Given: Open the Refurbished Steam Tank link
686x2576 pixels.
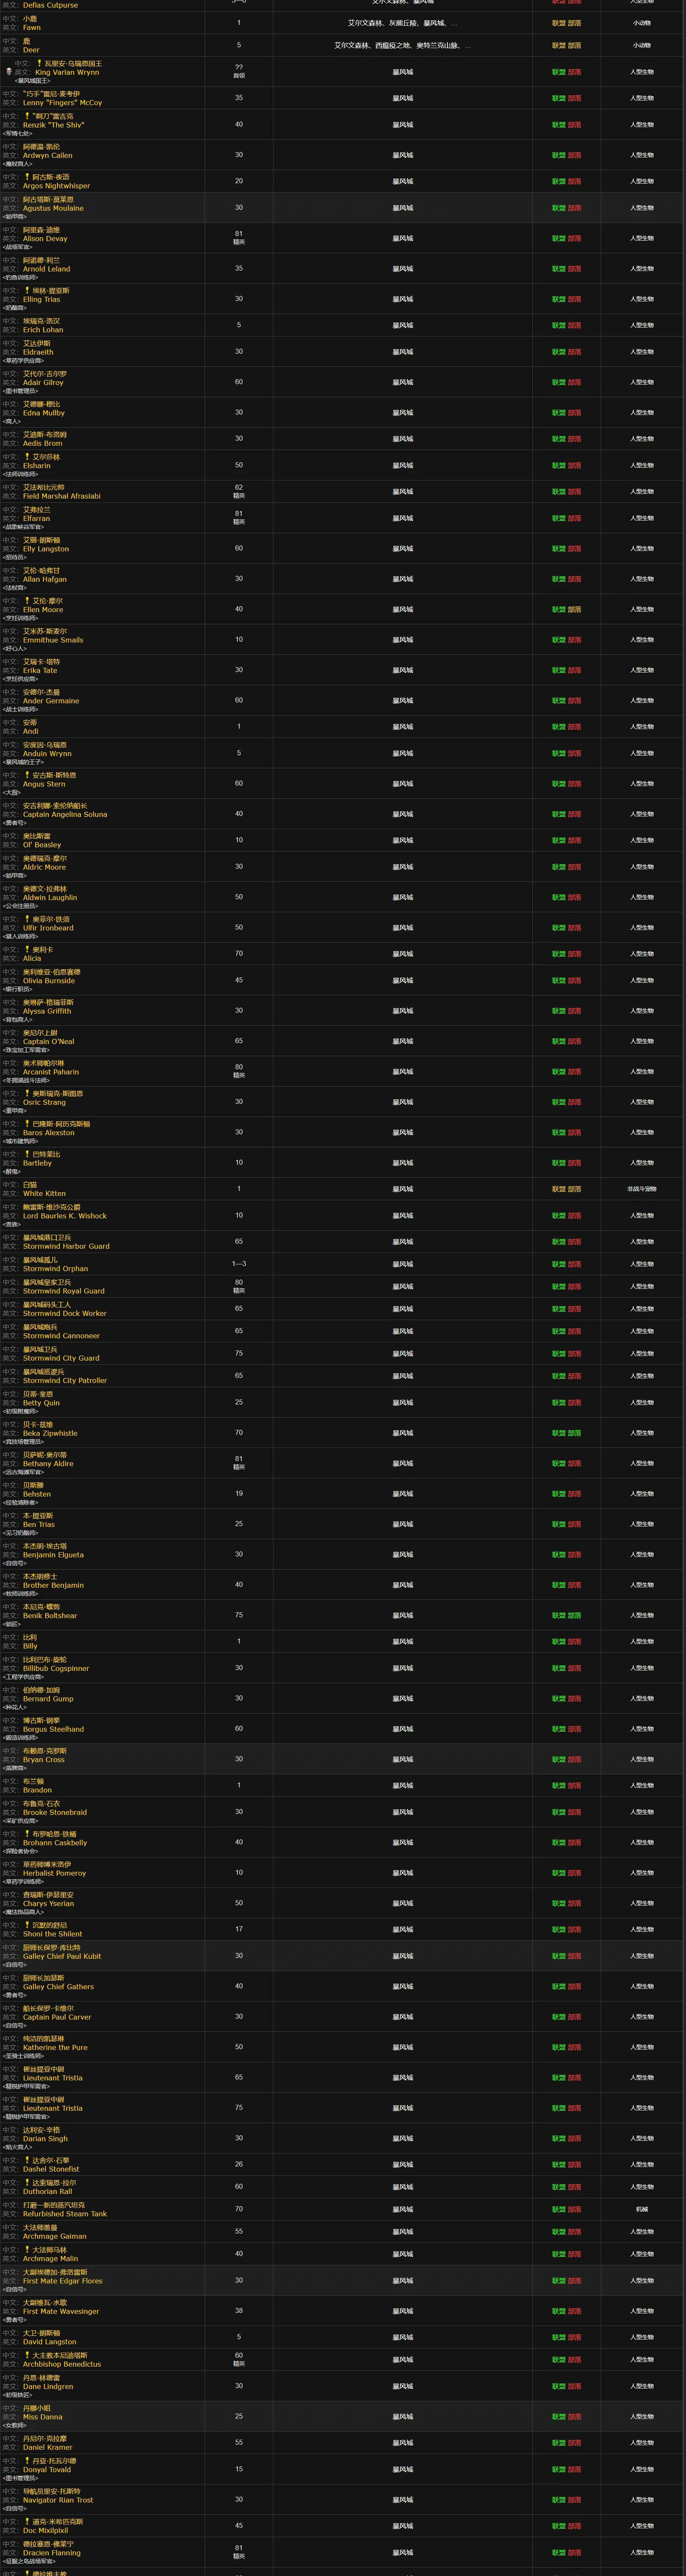Looking at the screenshot, I should [65, 2213].
